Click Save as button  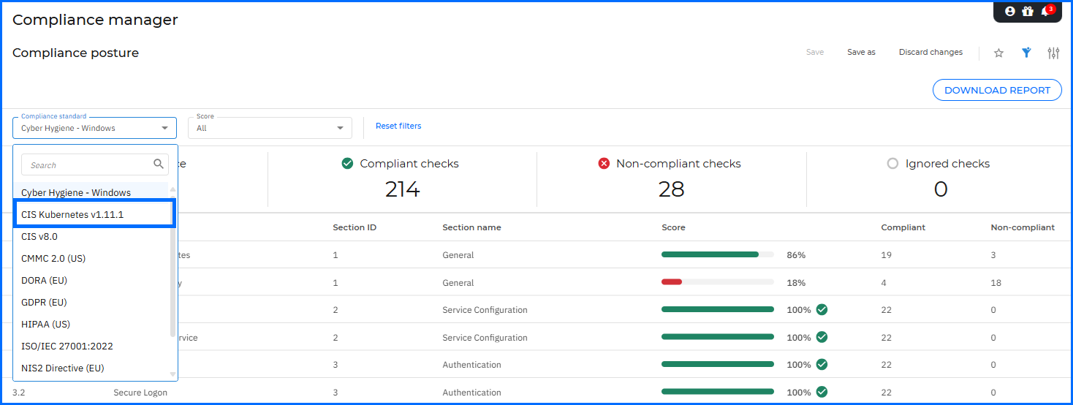[861, 52]
